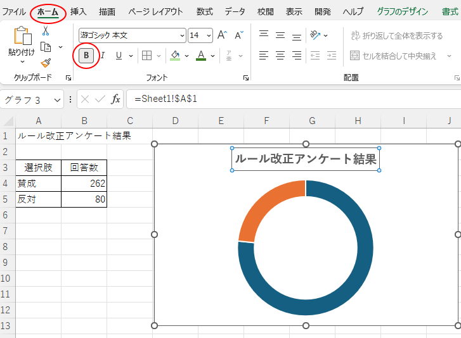Click in the formula bar =Sheet1!$A$1
The height and width of the screenshot is (338, 461).
[294, 99]
